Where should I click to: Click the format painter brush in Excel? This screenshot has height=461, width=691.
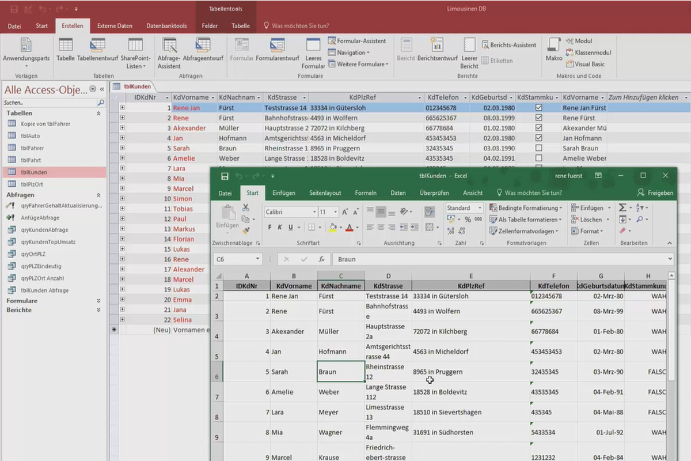(246, 230)
